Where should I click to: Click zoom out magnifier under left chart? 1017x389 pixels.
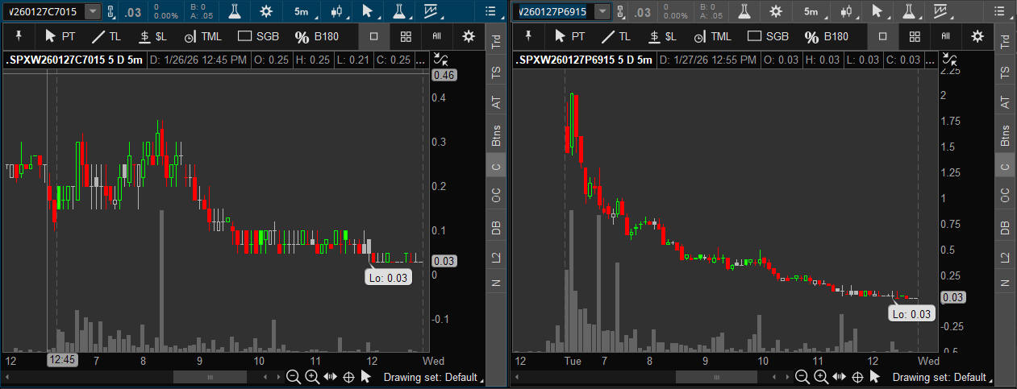pos(294,377)
